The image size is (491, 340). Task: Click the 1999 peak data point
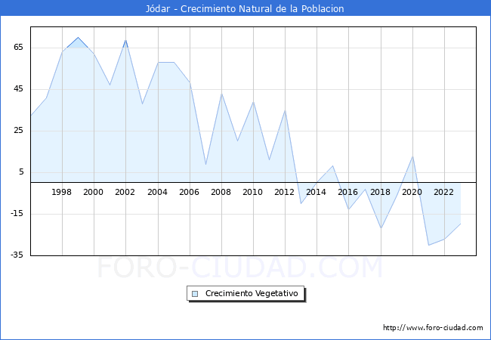(79, 37)
